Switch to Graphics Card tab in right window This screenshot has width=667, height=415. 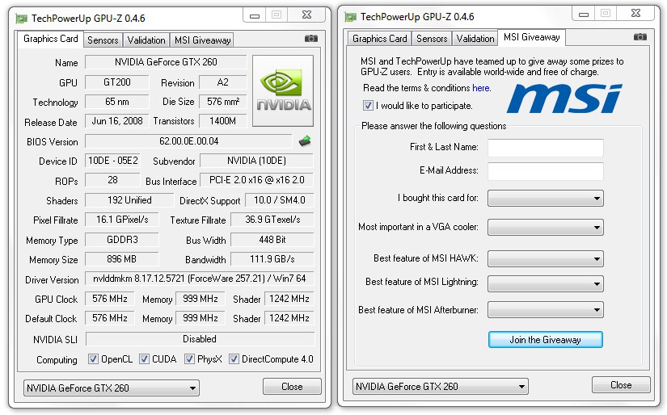click(380, 39)
